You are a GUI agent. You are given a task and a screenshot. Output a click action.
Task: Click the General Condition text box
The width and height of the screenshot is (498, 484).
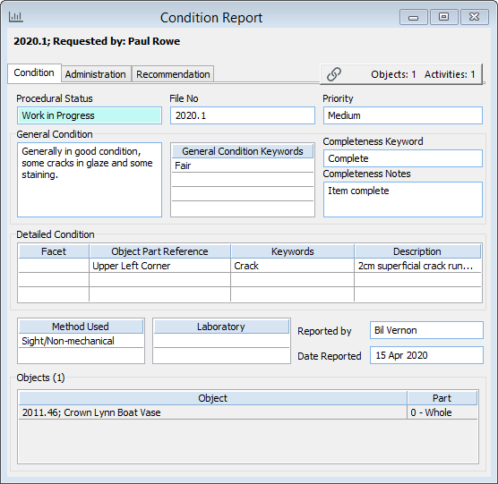coord(90,180)
